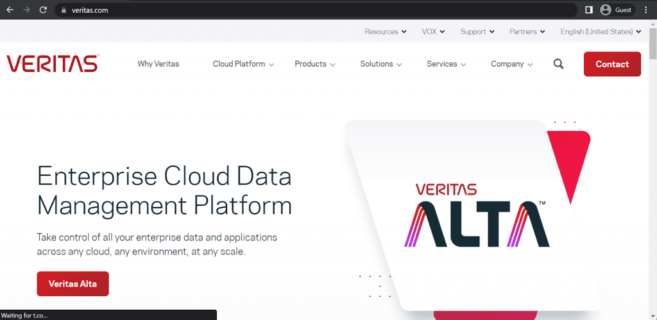Open the Company menu label

click(x=508, y=64)
